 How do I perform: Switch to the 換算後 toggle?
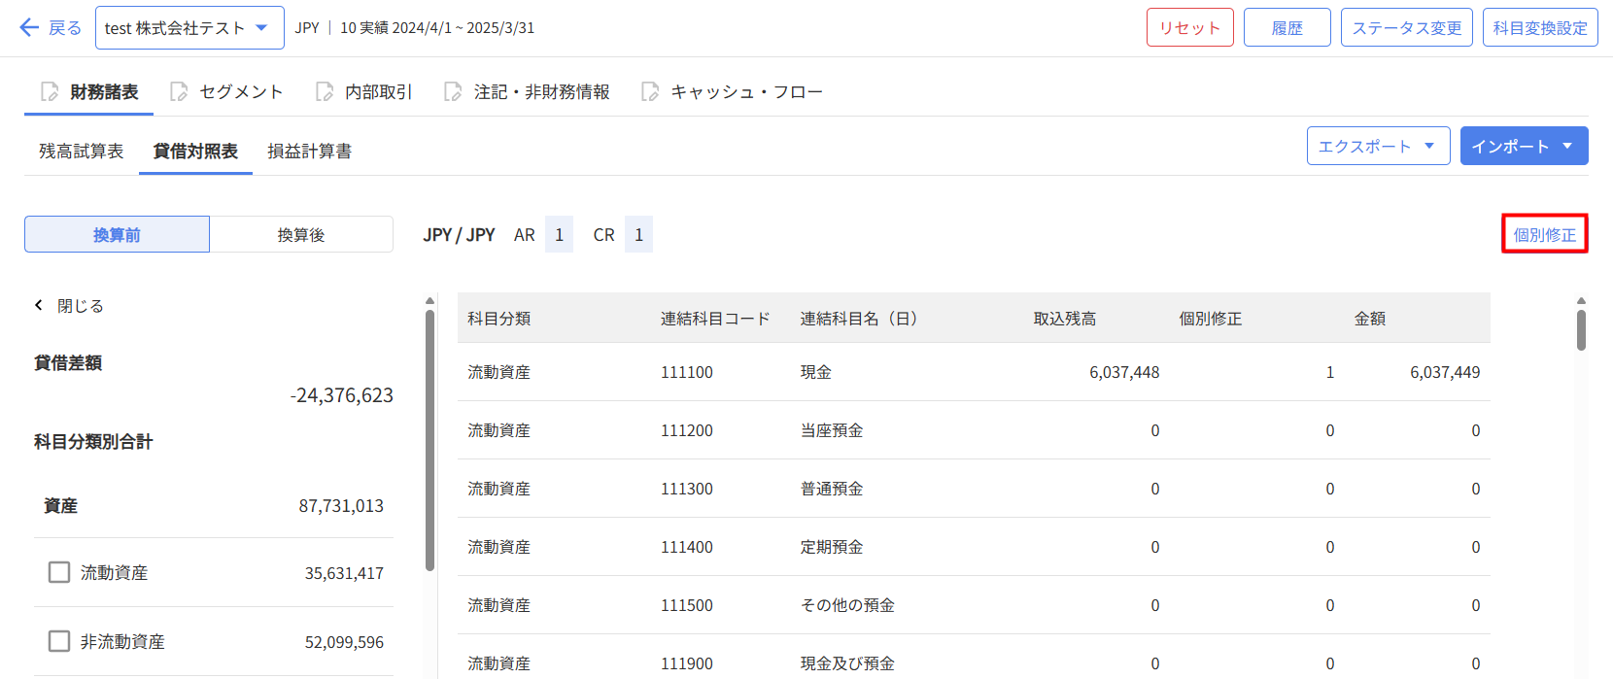[301, 235]
